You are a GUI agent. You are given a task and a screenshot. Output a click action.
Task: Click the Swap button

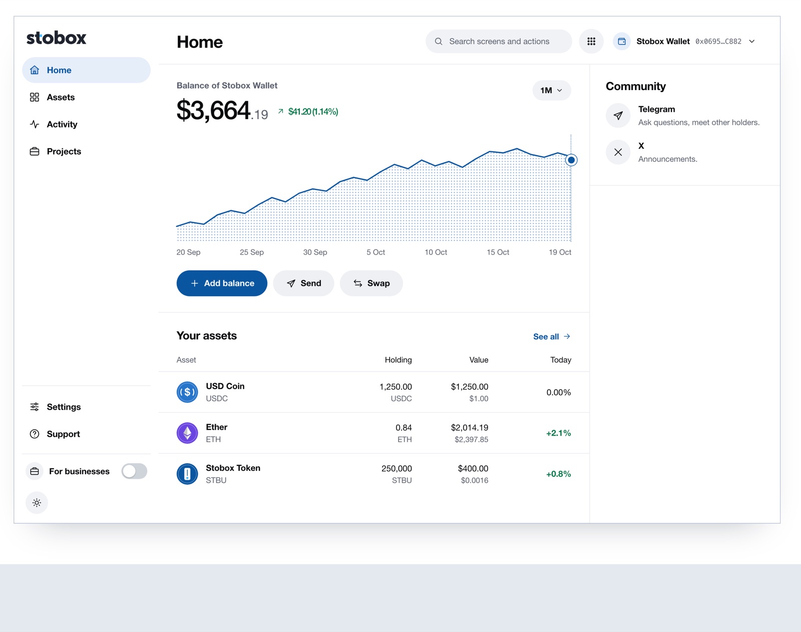371,283
